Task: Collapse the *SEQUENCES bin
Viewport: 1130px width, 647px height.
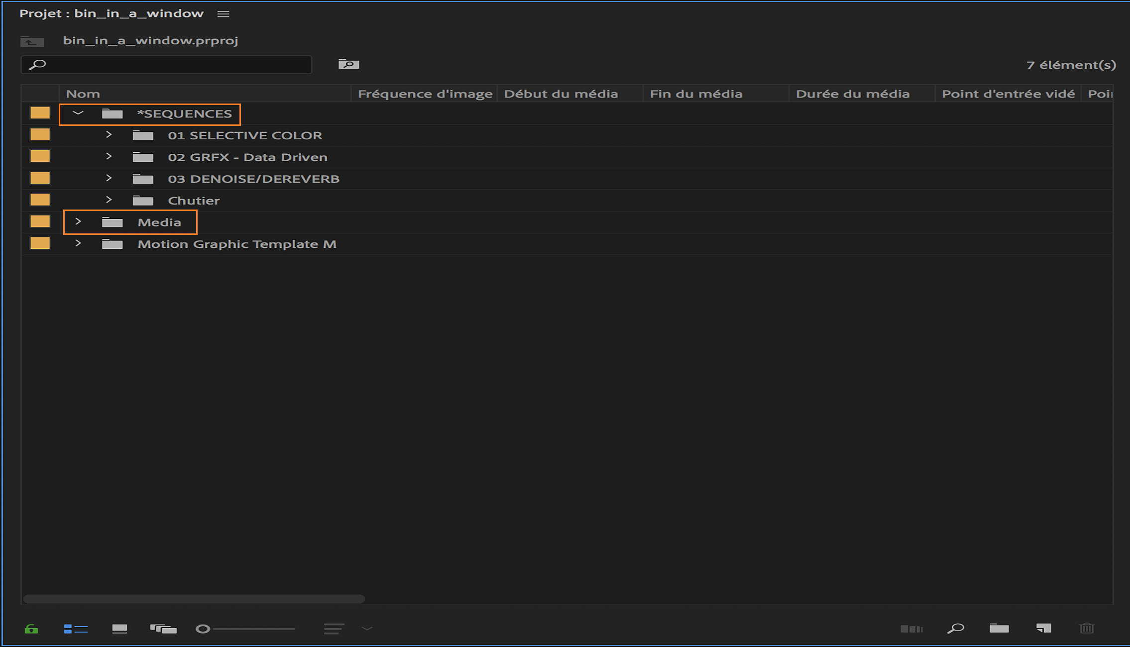Action: 78,113
